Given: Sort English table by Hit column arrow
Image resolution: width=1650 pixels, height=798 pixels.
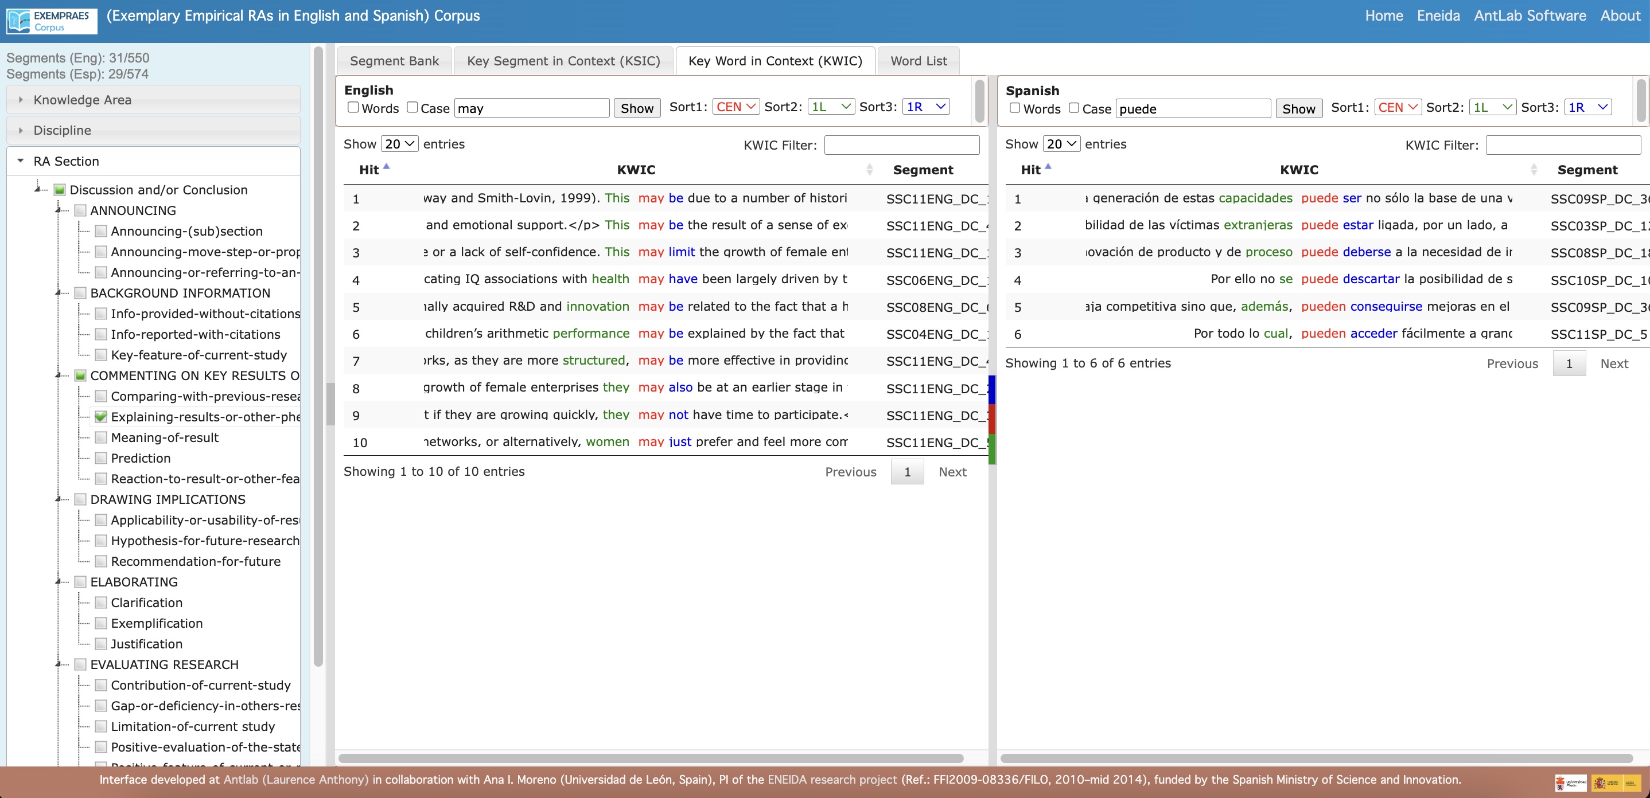Looking at the screenshot, I should pyautogui.click(x=386, y=166).
